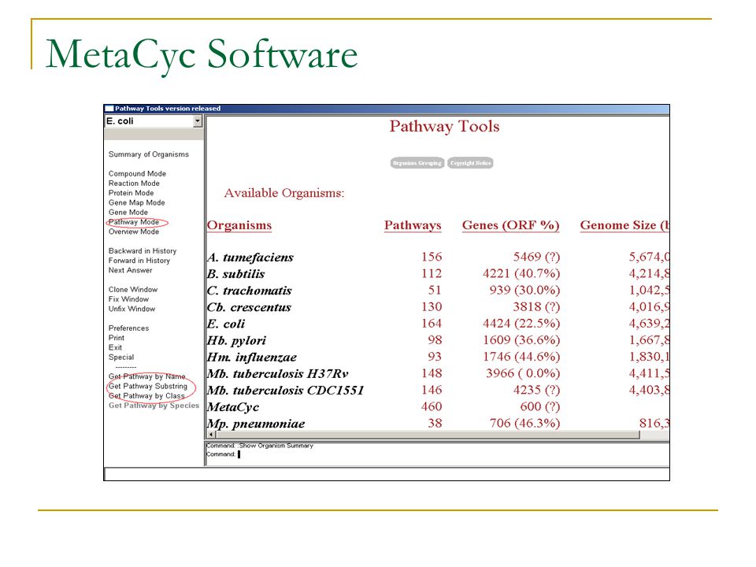Go Backward in History
The width and height of the screenshot is (756, 567).
click(x=143, y=250)
